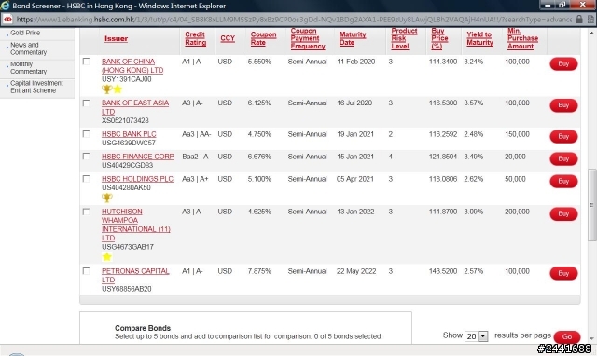Buy the HSBC Bank PLC bond
The height and width of the screenshot is (356, 597).
[x=563, y=137]
